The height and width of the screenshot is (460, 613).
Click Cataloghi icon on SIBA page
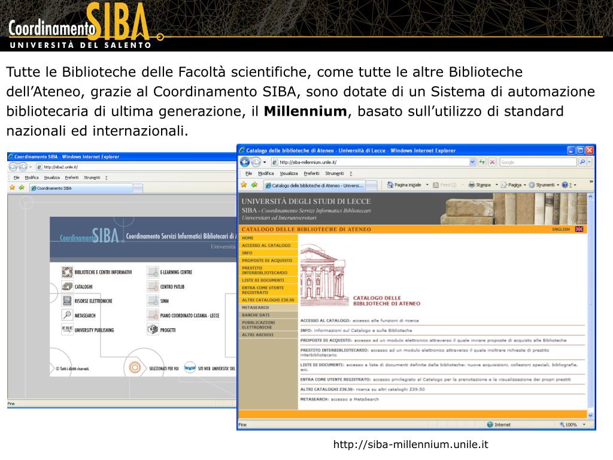(x=67, y=286)
